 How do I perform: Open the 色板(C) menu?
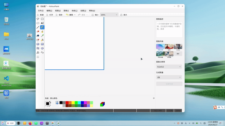pyautogui.click(x=74, y=11)
